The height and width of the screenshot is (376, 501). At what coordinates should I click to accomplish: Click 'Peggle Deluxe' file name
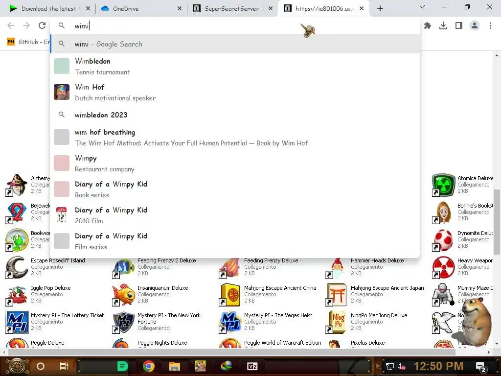[47, 343]
